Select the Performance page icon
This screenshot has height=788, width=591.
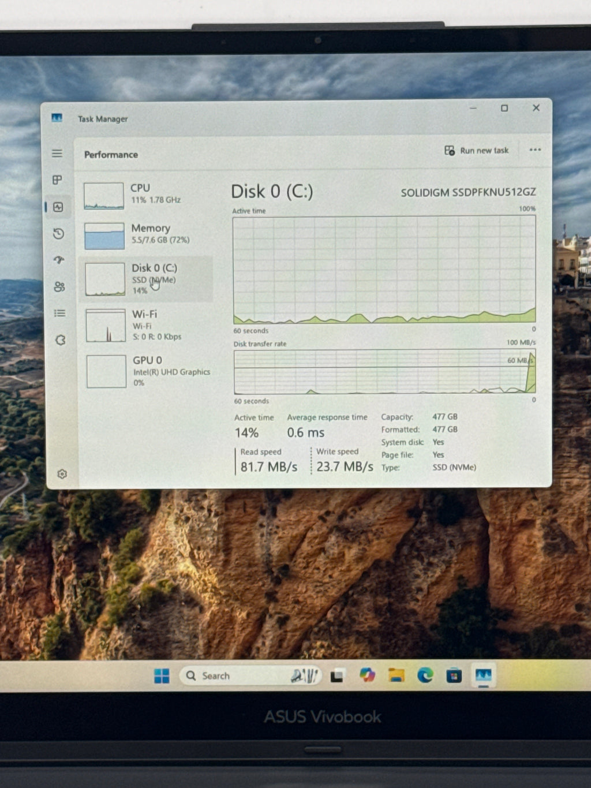(58, 207)
